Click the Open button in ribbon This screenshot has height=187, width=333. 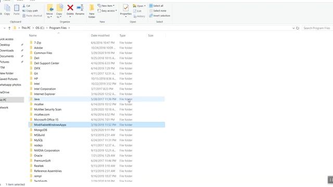tap(139, 6)
